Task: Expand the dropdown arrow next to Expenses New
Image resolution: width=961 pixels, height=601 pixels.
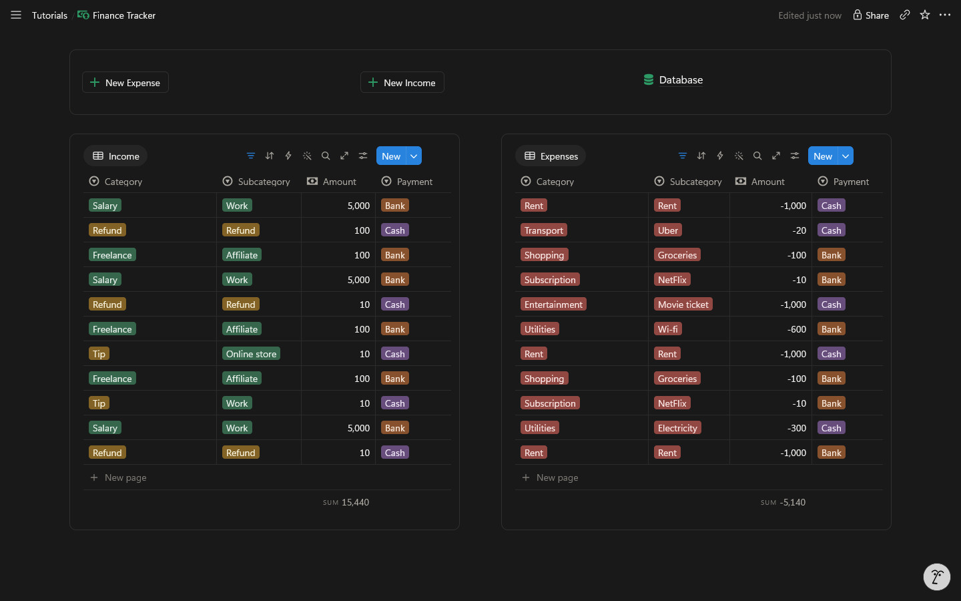Action: click(x=846, y=156)
